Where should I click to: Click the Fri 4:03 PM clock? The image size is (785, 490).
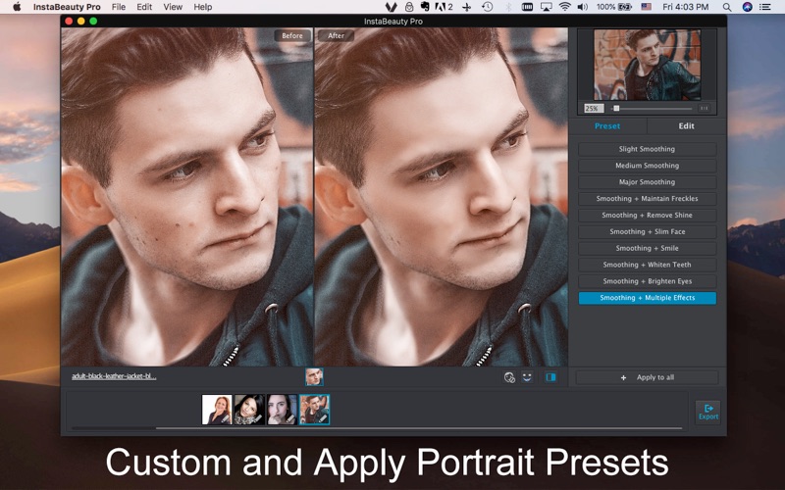[685, 7]
